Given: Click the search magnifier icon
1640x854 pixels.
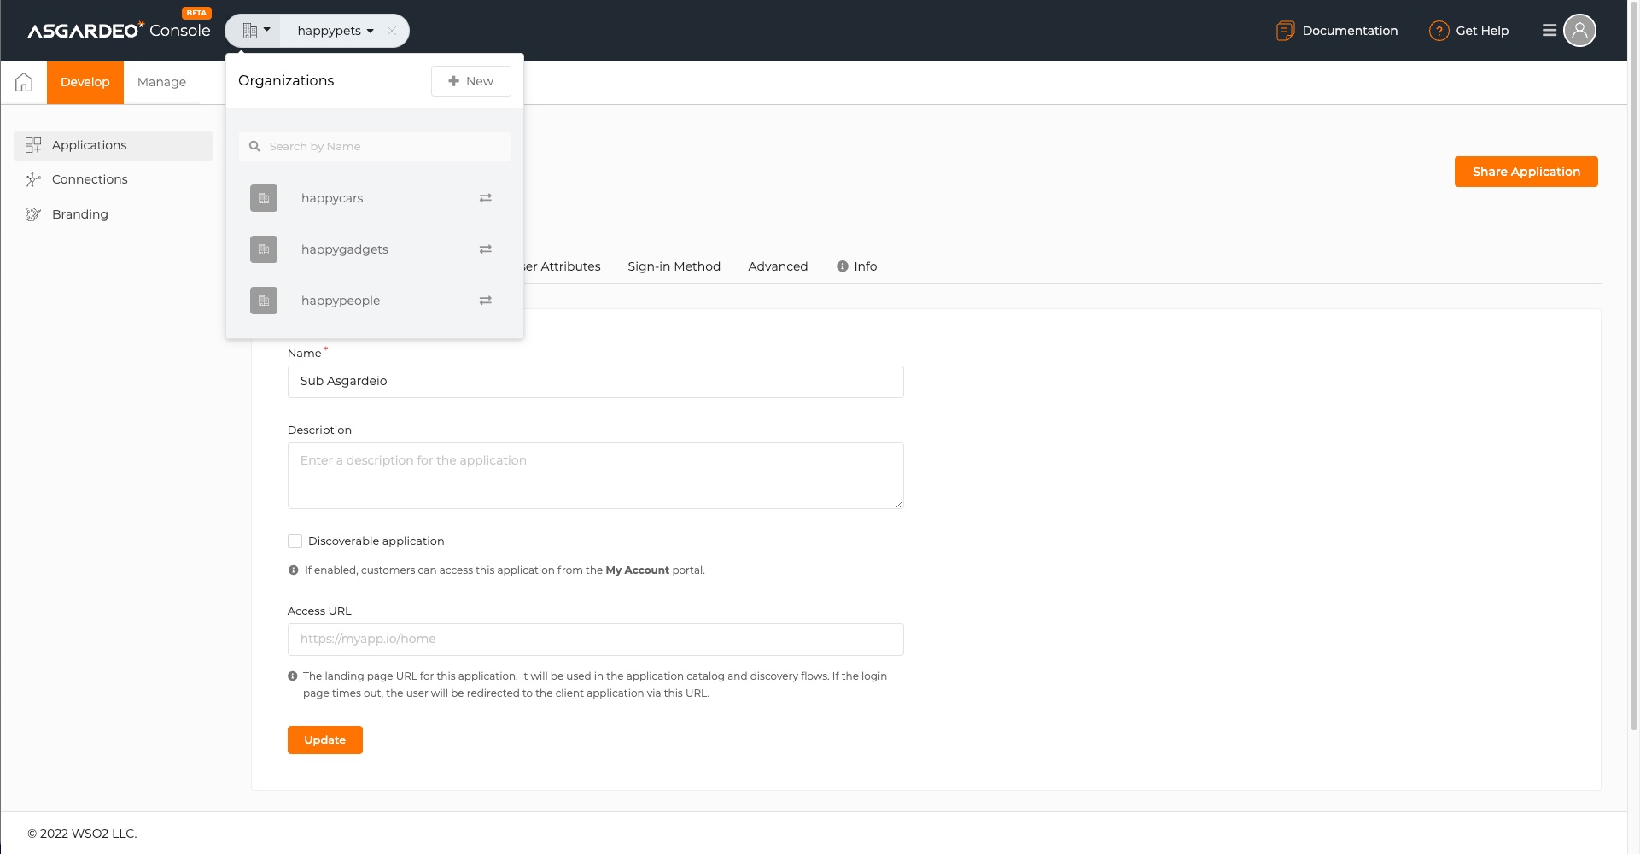Looking at the screenshot, I should click(x=254, y=147).
